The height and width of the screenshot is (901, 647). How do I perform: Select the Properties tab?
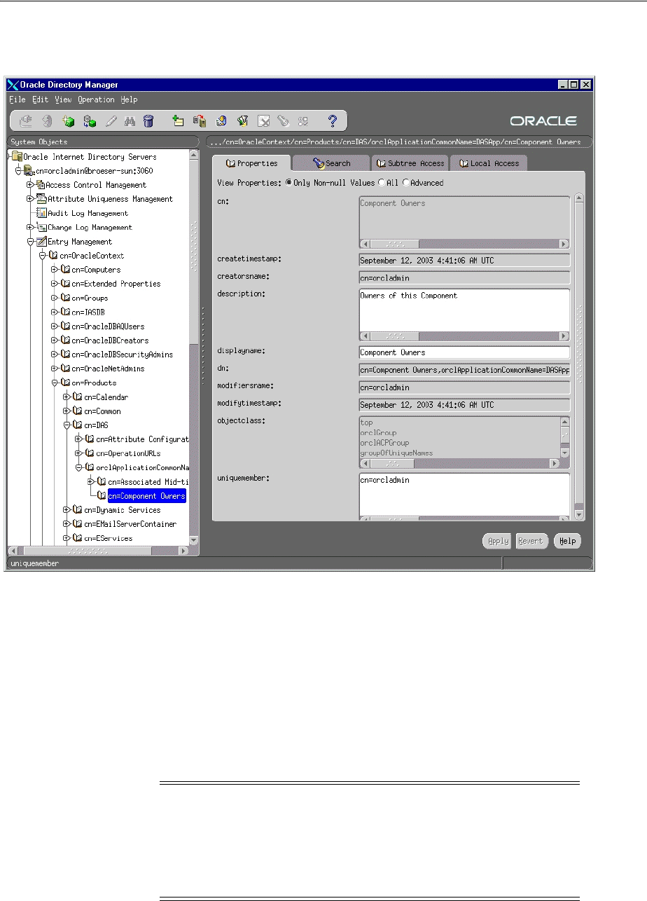point(251,163)
